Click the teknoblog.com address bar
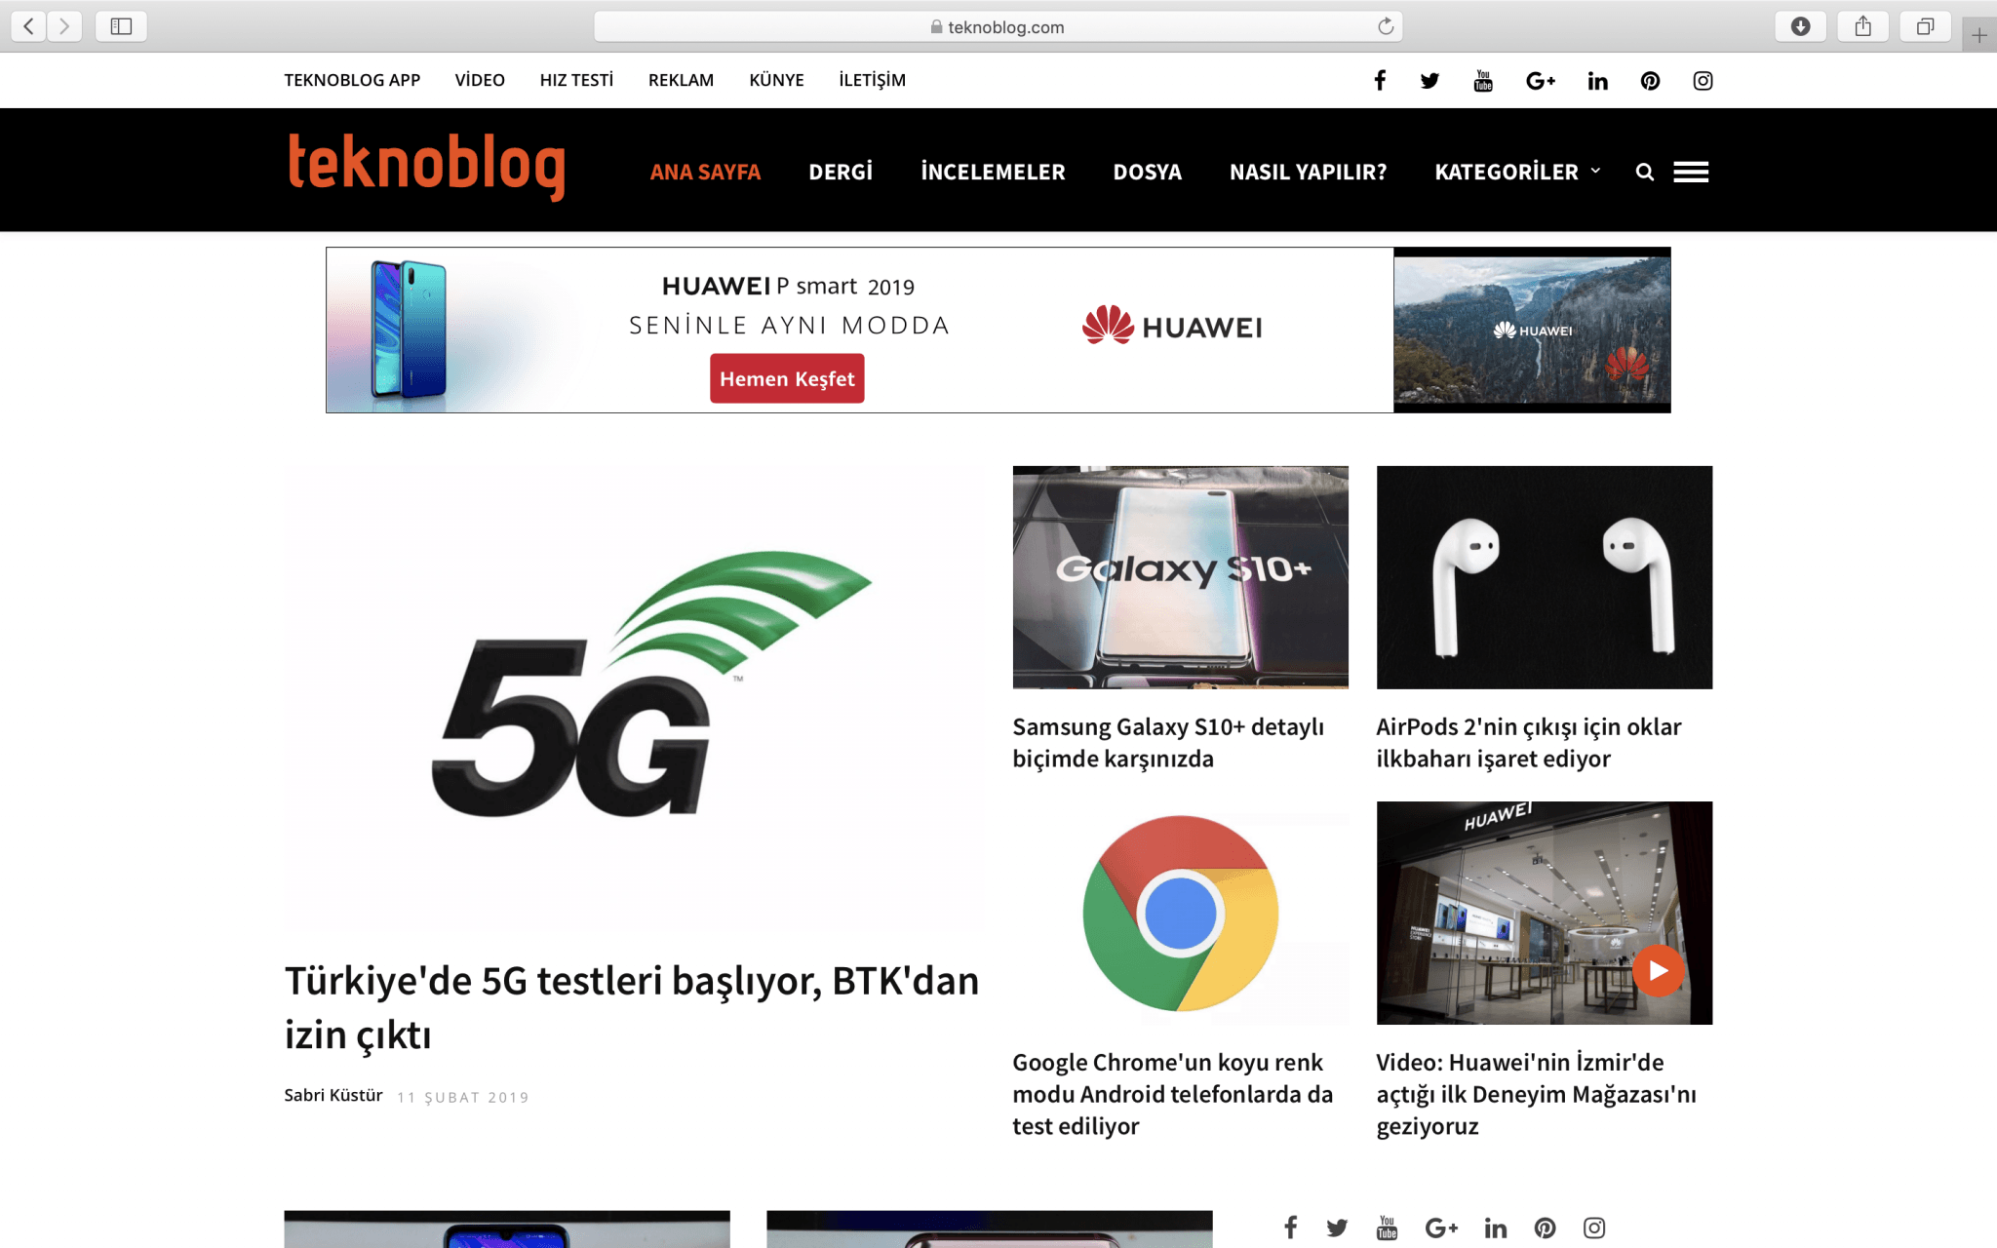The width and height of the screenshot is (1997, 1248). coord(998,26)
